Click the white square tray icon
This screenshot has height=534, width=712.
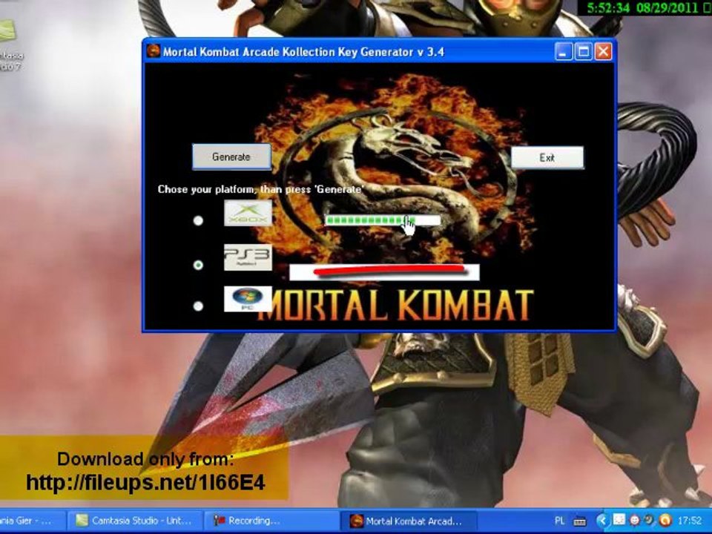coord(619,519)
